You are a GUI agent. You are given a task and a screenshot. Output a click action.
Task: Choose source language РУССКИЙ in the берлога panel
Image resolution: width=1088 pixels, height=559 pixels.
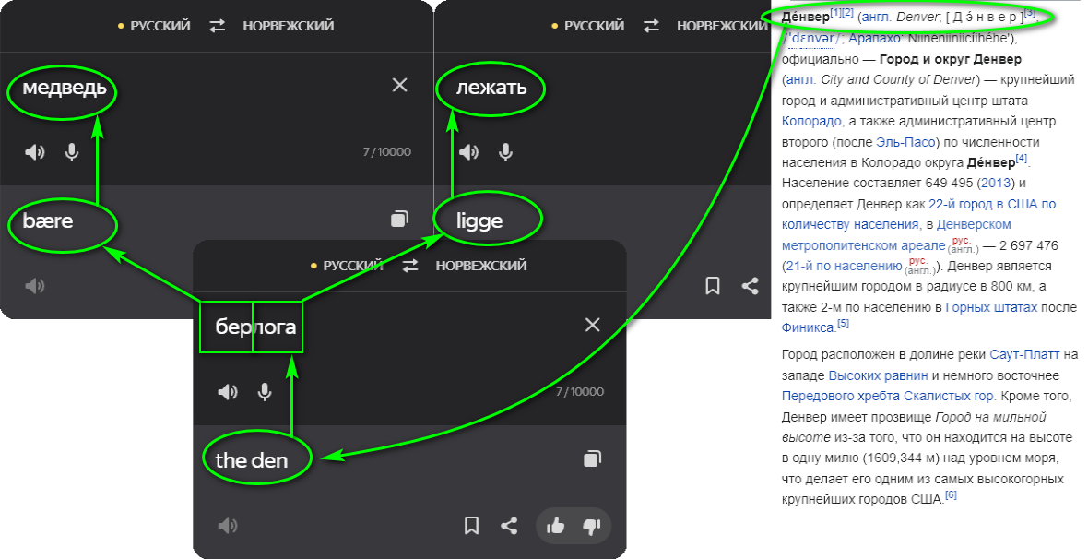point(352,266)
